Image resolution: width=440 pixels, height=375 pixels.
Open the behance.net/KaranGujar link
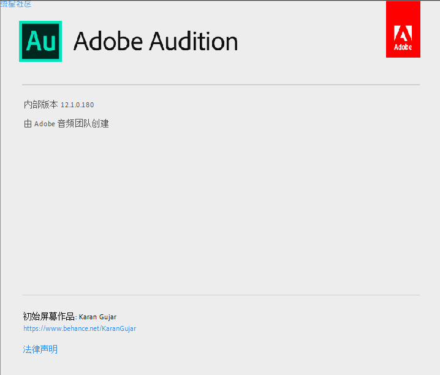[80, 328]
